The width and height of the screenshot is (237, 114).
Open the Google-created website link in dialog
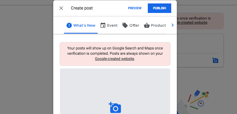[115, 59]
